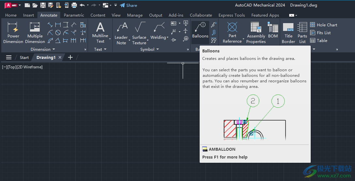Open the Collaborate ribbon tab
The image size is (355, 181).
[201, 15]
